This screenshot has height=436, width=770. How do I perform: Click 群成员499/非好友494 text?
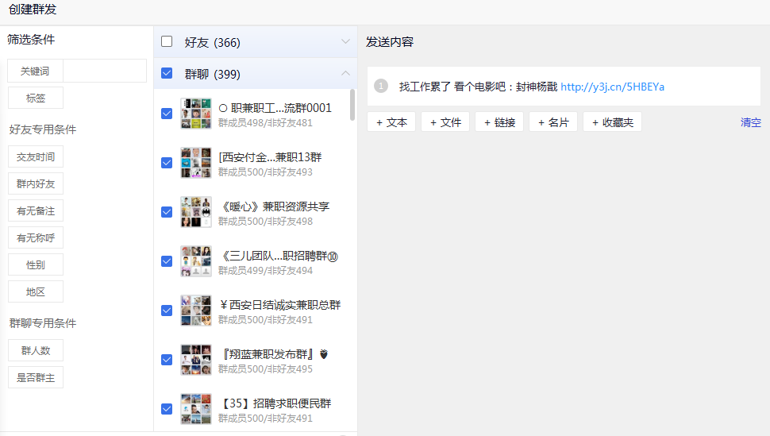(265, 270)
